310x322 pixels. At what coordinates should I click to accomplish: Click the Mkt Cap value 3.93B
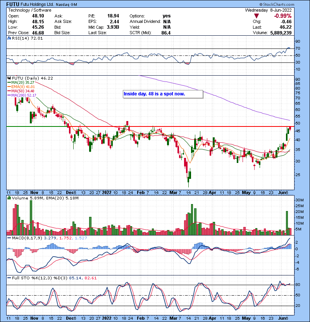pos(113,27)
